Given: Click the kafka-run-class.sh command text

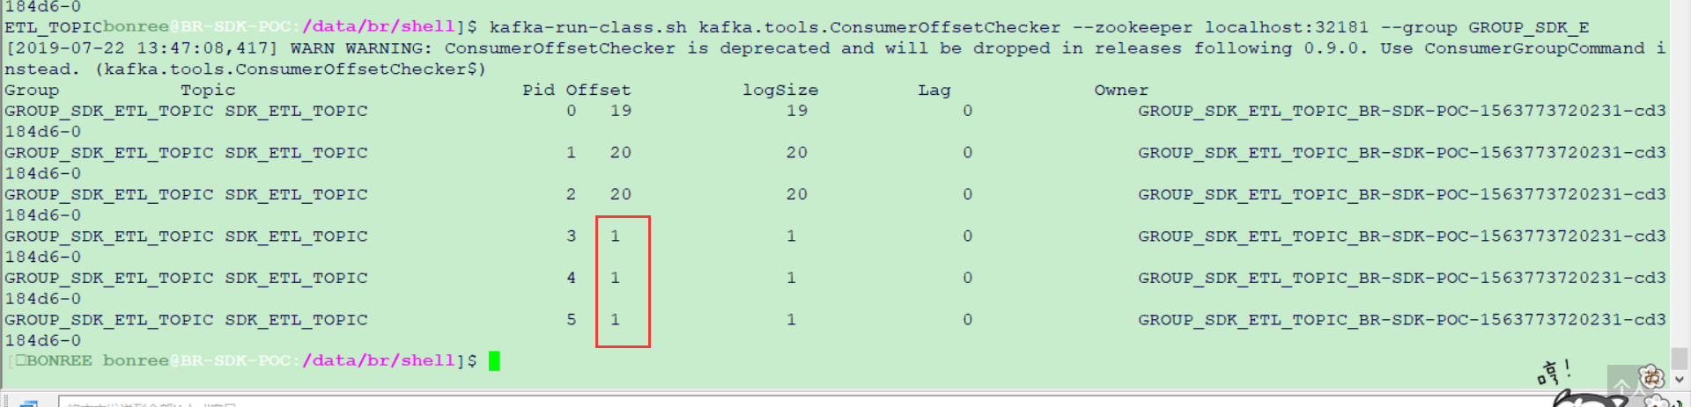Looking at the screenshot, I should click(588, 27).
